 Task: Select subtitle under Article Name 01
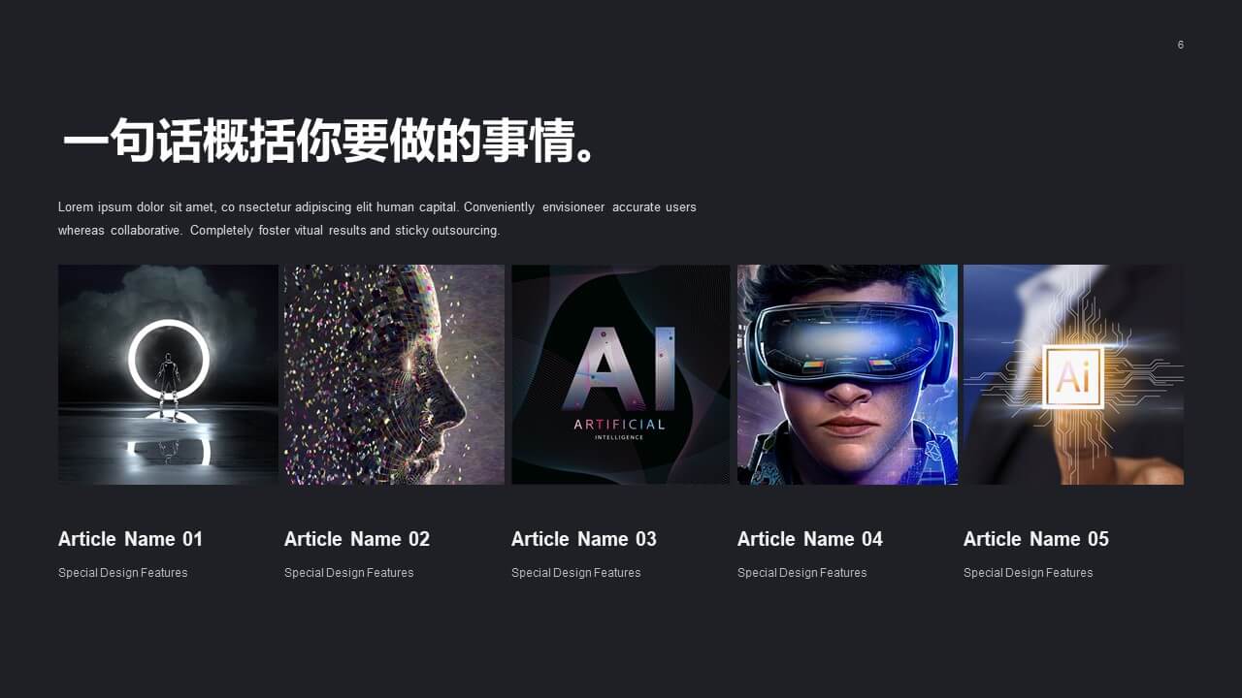[x=123, y=573]
